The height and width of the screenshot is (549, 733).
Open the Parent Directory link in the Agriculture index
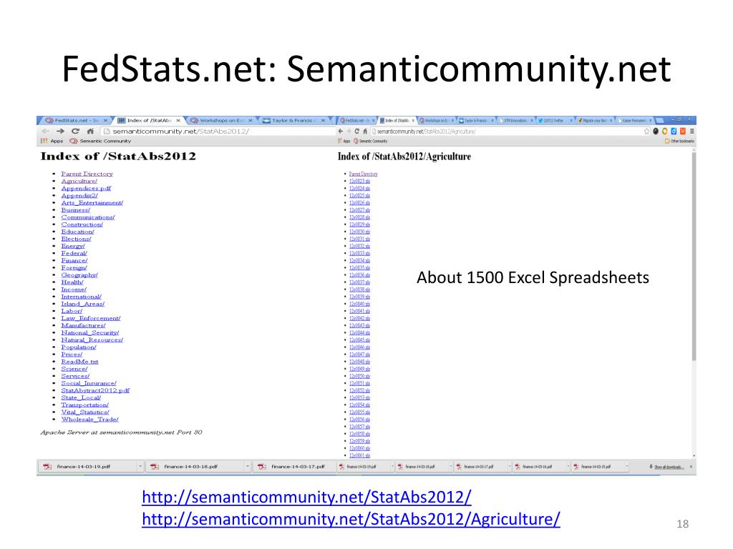click(363, 174)
